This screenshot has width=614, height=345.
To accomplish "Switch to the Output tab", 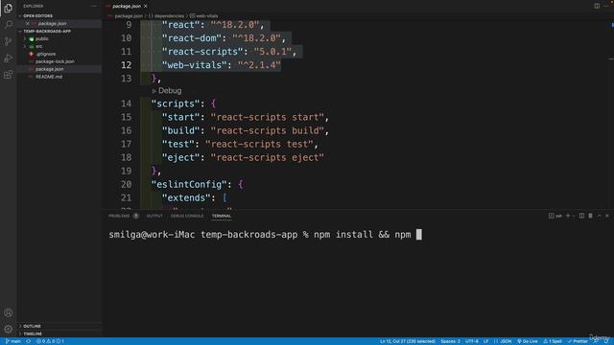I will pyautogui.click(x=154, y=216).
